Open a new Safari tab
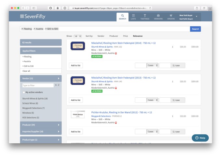221x156 pixels. click(210, 9)
